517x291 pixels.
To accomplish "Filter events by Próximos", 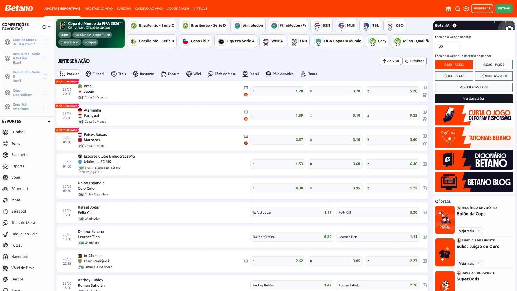I will 414,61.
